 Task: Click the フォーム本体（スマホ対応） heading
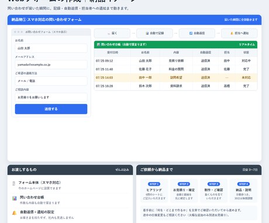[x=40, y=183]
